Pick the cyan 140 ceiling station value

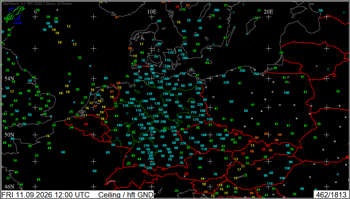pyautogui.click(x=119, y=125)
